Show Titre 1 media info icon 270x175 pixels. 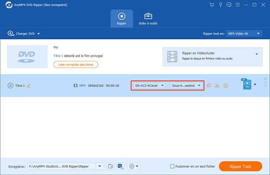[x=225, y=85]
